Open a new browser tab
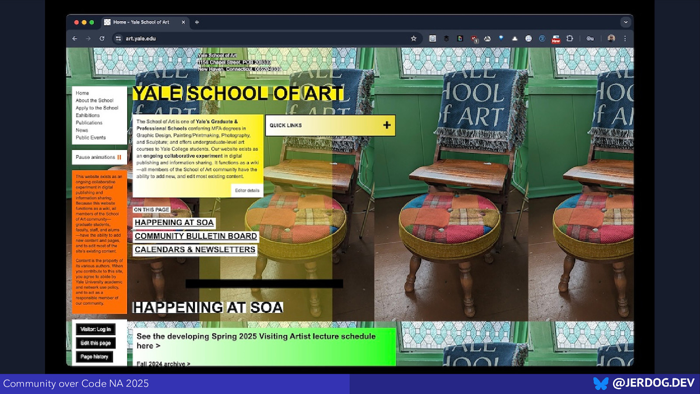This screenshot has height=394, width=700. point(197,22)
